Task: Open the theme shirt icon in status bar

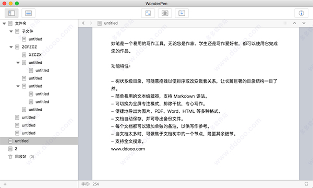Action: 306,184
